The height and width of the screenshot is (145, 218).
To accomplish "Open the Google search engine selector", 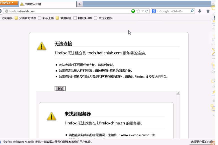I will tap(155, 11).
